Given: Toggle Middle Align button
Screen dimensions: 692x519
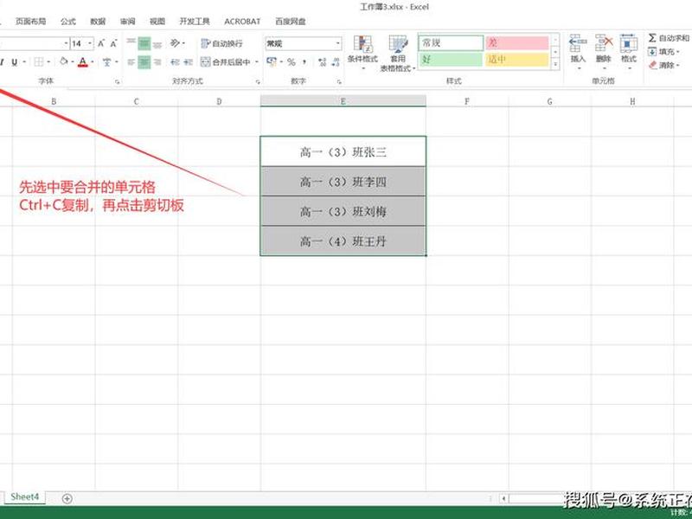Looking at the screenshot, I should pos(144,43).
